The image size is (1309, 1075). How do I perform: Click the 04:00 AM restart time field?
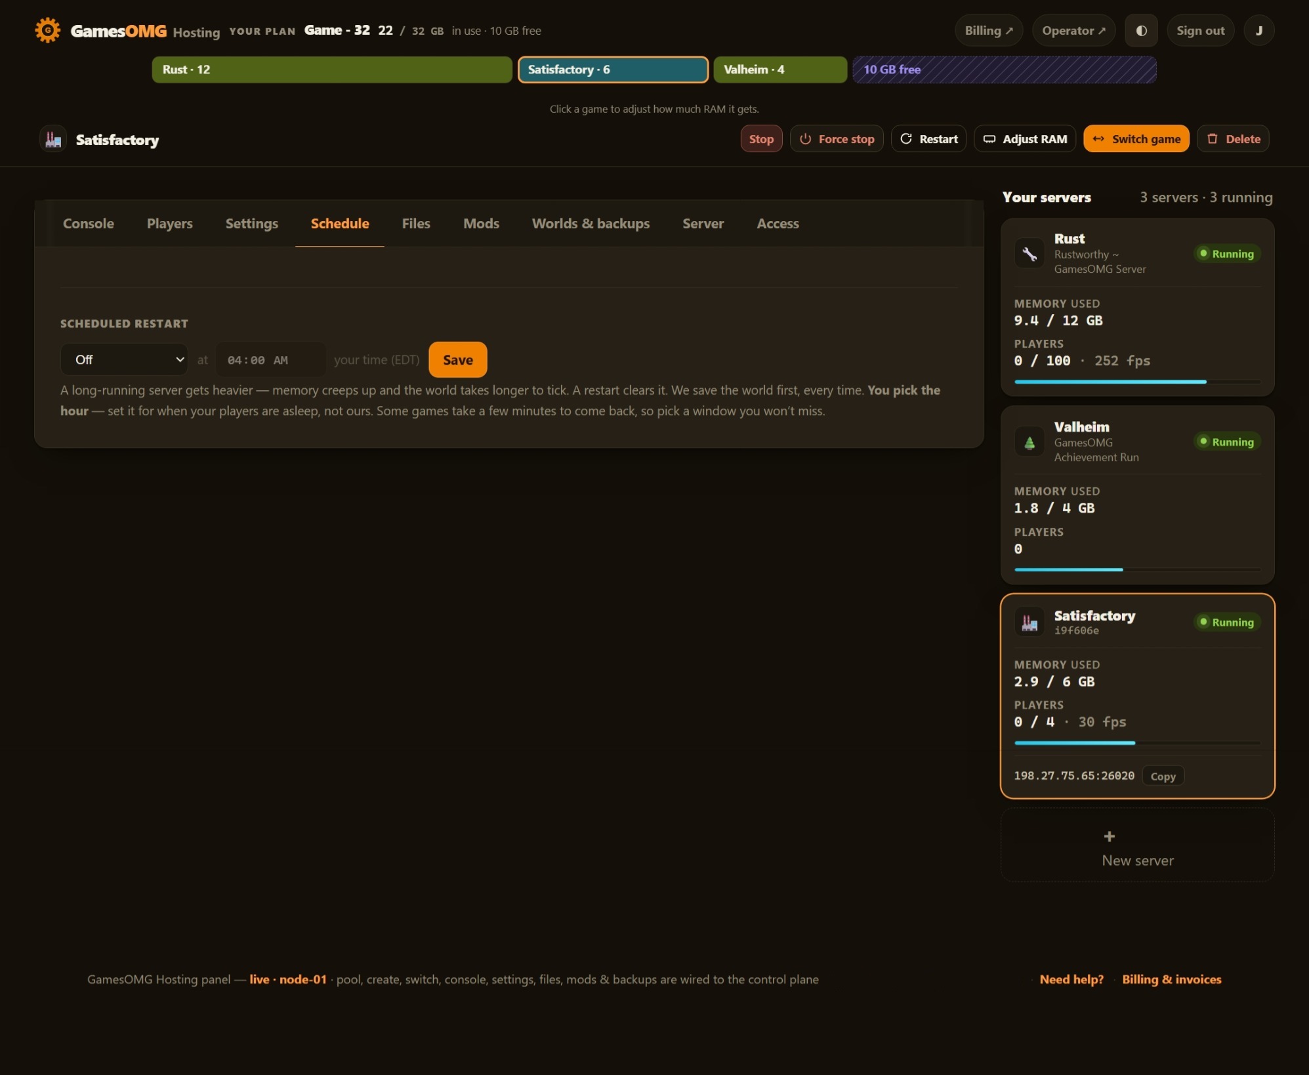(x=271, y=359)
